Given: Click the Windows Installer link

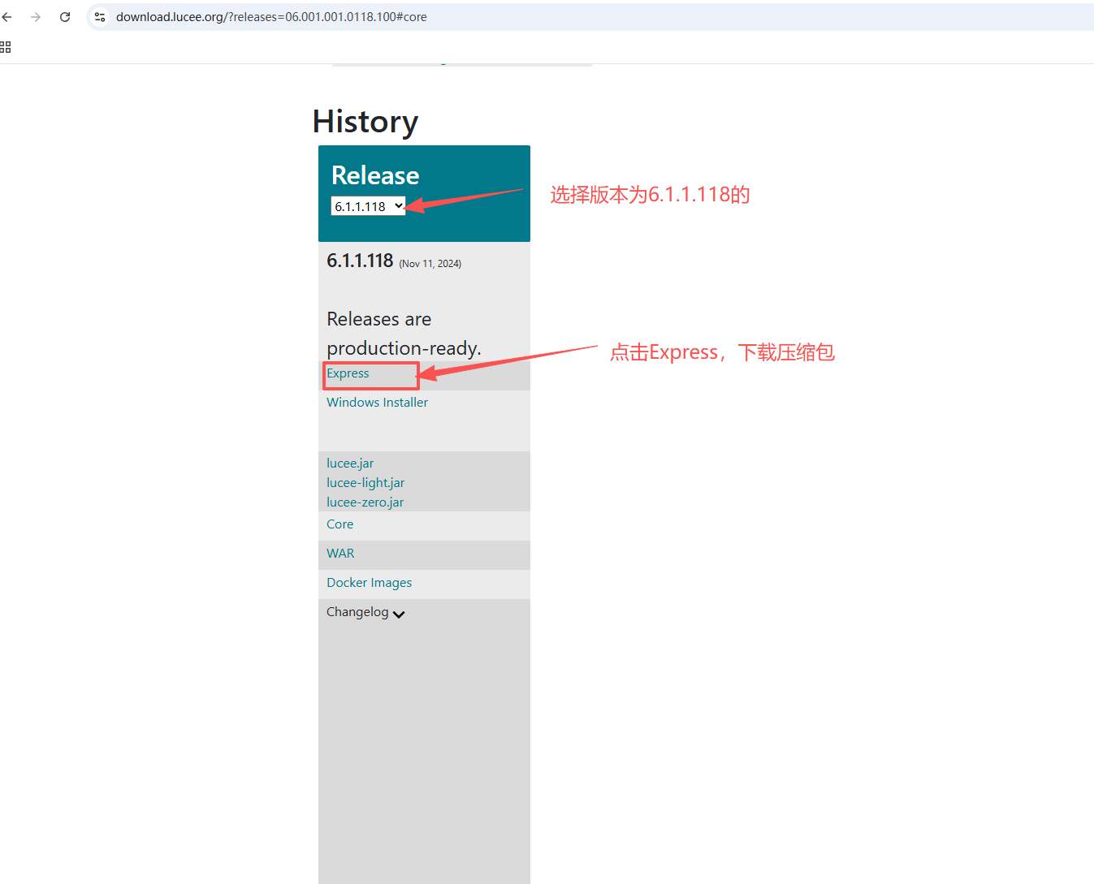Looking at the screenshot, I should click(377, 403).
